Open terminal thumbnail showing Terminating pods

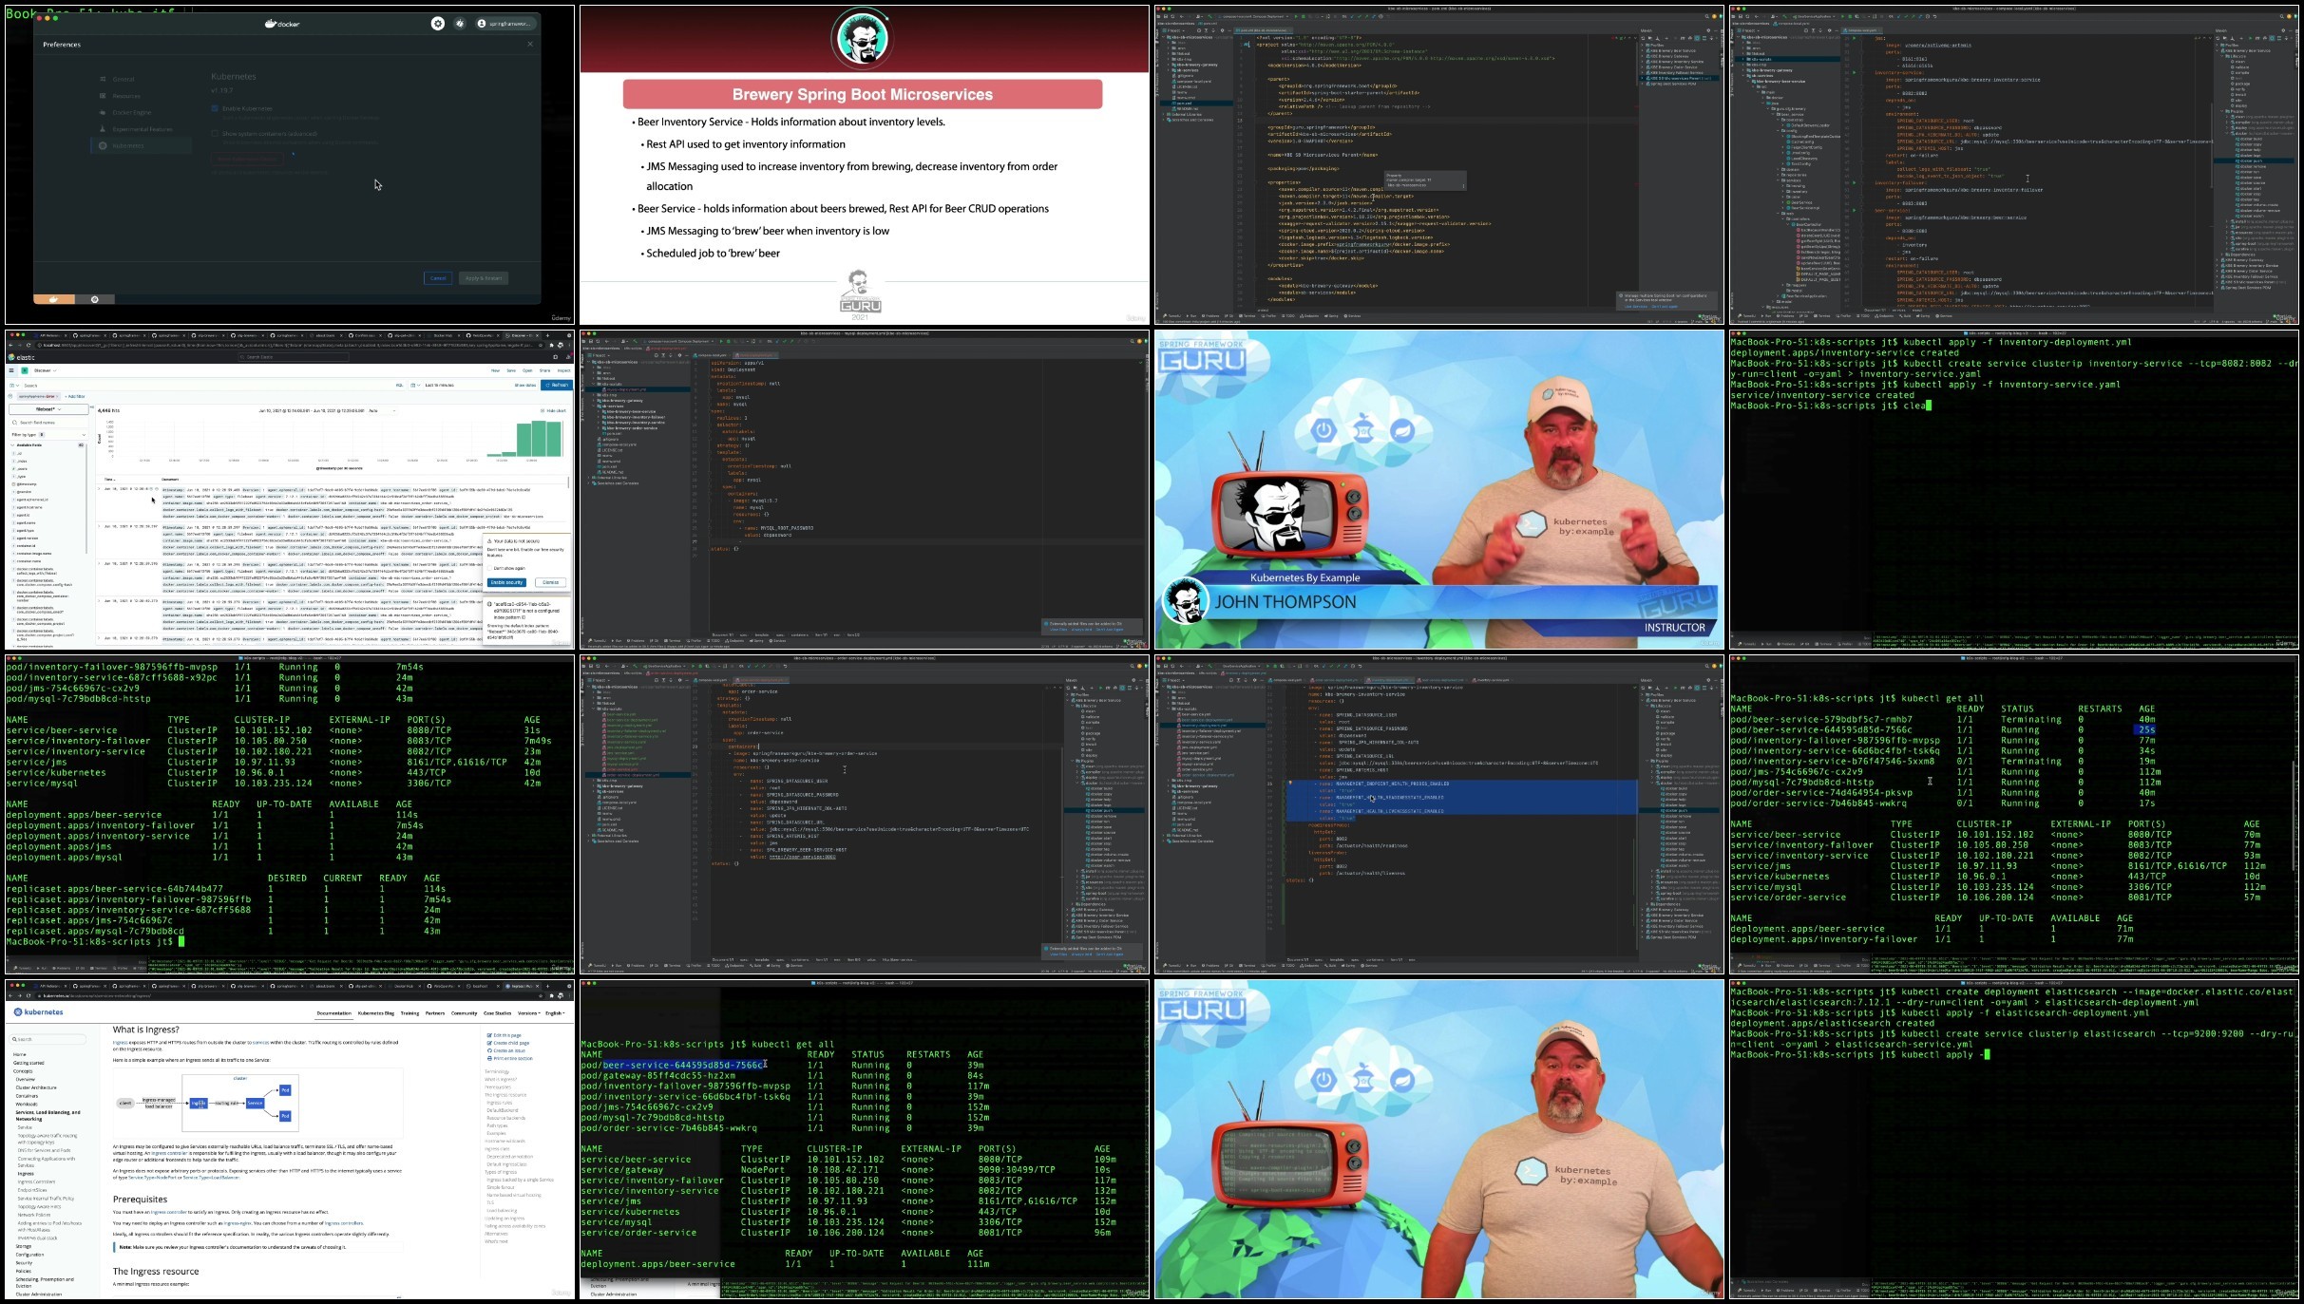coord(2014,814)
